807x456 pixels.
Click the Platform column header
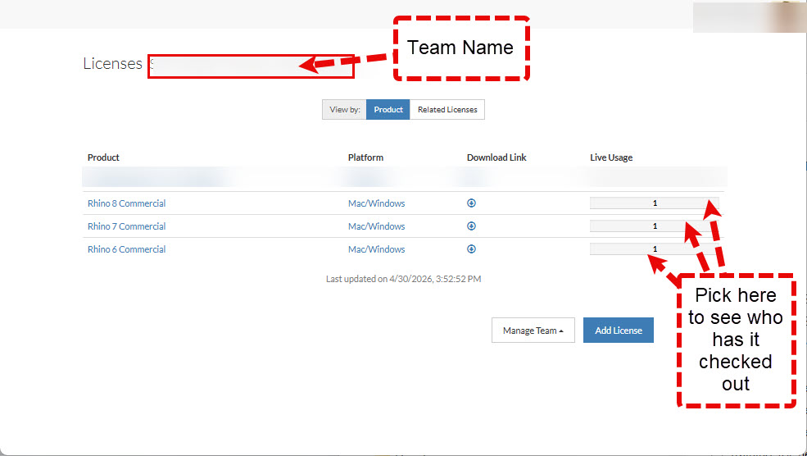pos(365,157)
